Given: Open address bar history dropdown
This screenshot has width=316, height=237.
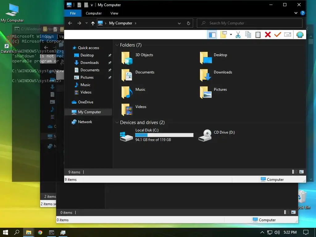Looking at the screenshot, I should 179,23.
